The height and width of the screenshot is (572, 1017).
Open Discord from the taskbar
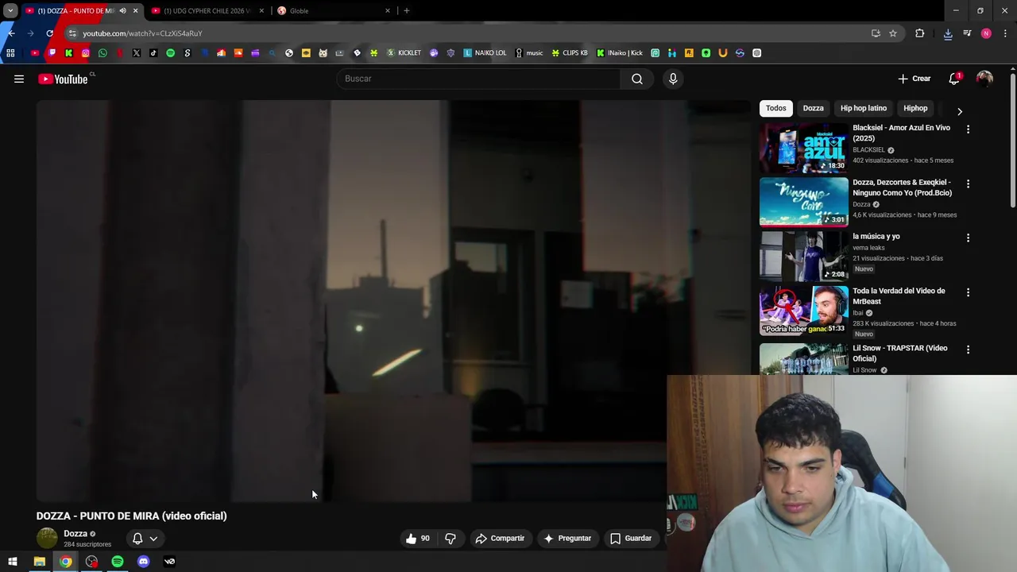point(144,562)
